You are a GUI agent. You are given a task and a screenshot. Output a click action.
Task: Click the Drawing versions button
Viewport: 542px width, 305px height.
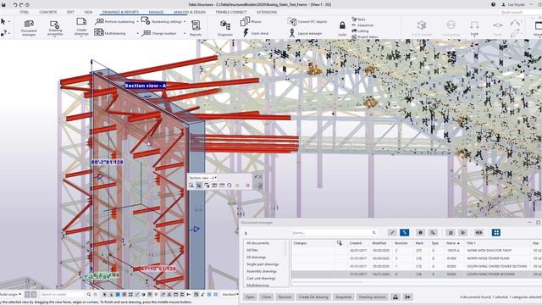point(372,297)
